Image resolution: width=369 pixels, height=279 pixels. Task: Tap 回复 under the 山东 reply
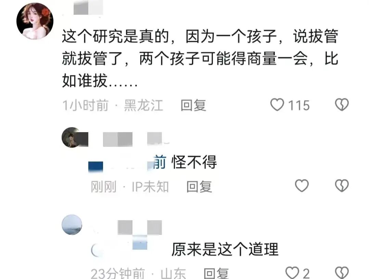216,273
